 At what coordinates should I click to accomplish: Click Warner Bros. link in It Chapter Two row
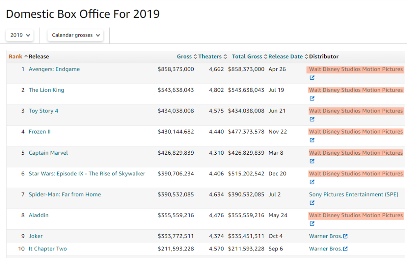click(x=325, y=249)
